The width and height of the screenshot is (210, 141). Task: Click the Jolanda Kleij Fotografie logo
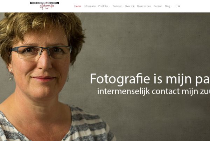coord(44,6)
